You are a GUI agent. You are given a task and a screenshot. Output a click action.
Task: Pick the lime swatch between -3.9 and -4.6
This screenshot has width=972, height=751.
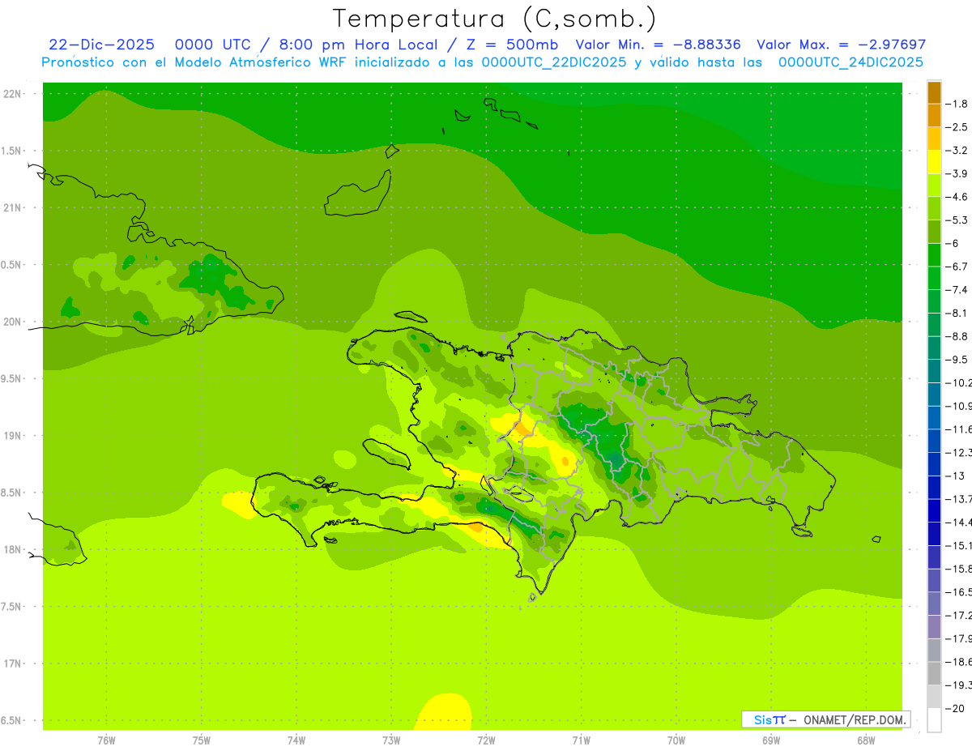tap(934, 186)
